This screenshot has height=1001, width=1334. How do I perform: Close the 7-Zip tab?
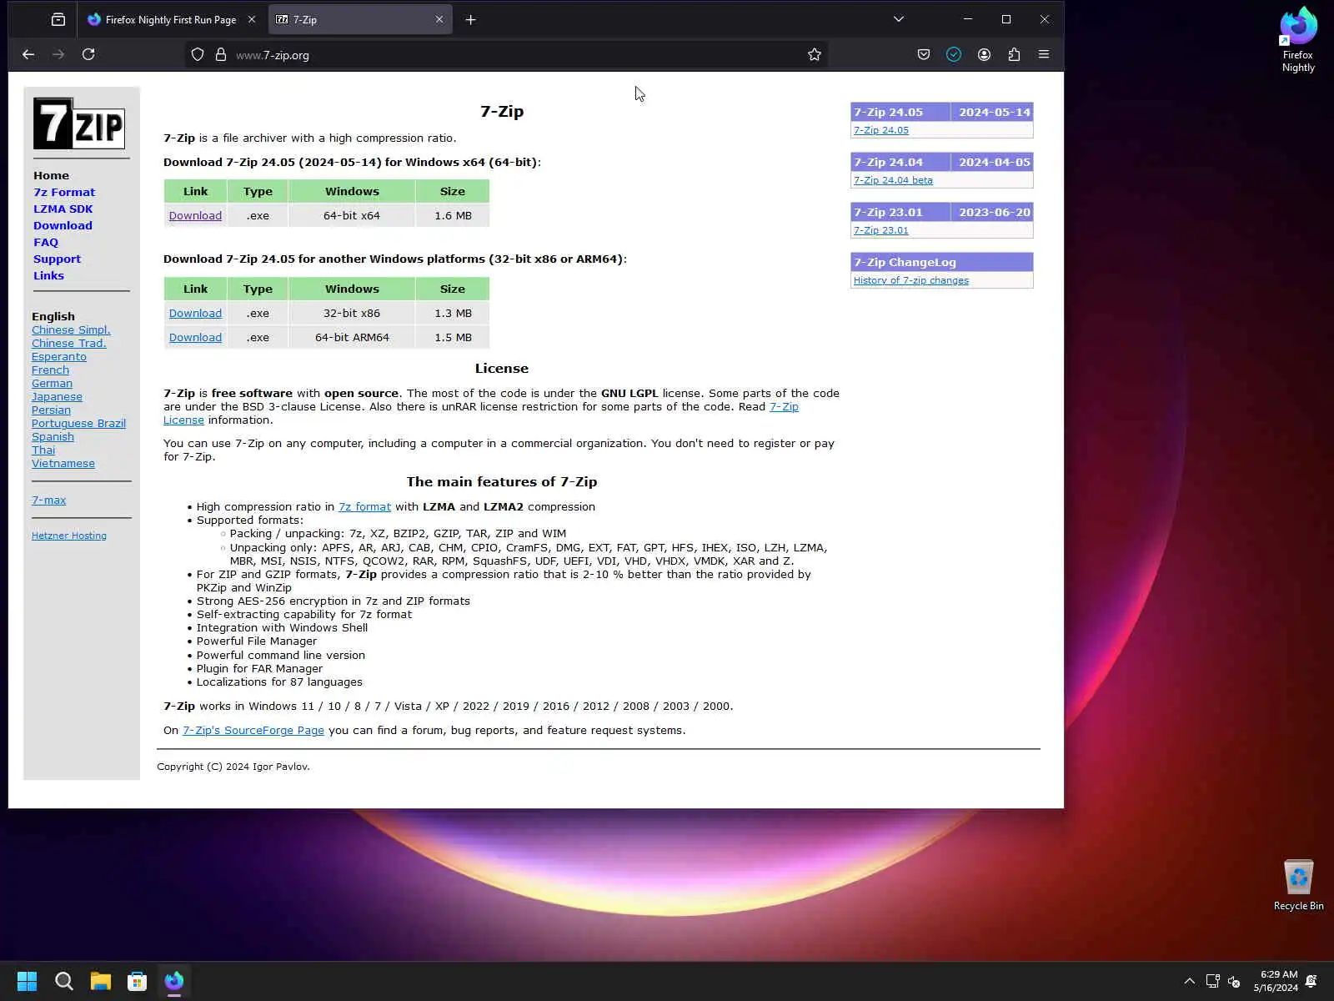[x=439, y=19]
